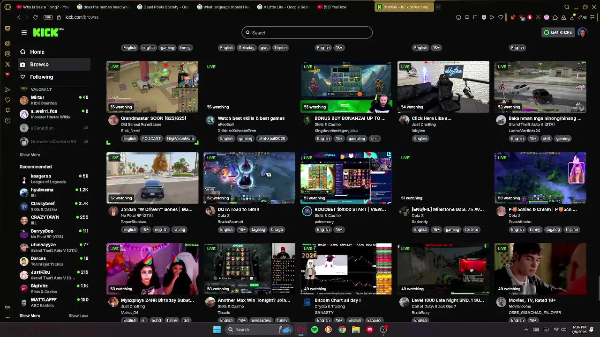Open a new browser tab

(438, 7)
